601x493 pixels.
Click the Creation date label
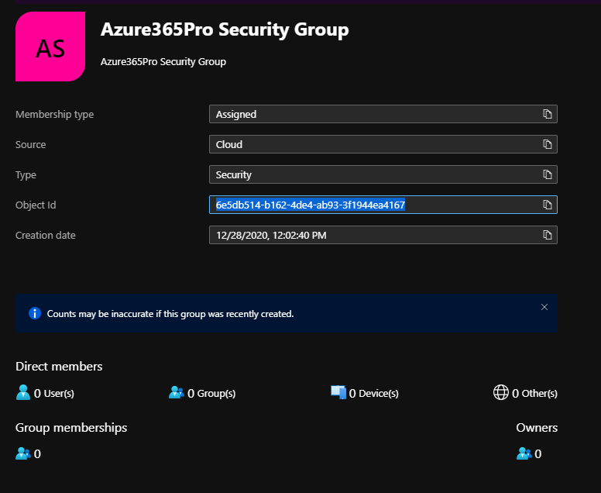point(45,235)
